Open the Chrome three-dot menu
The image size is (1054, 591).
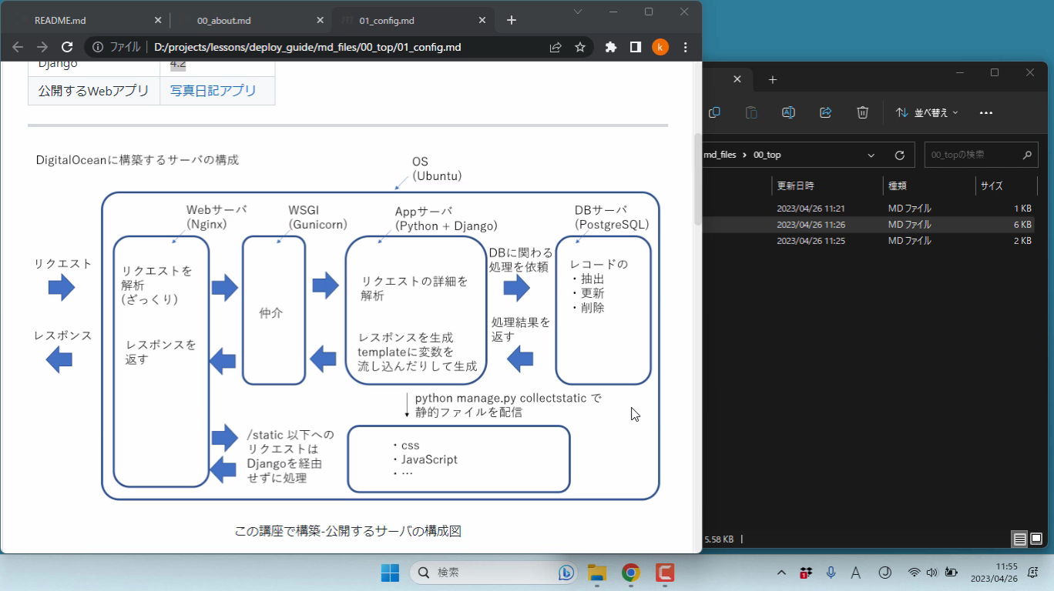(685, 47)
